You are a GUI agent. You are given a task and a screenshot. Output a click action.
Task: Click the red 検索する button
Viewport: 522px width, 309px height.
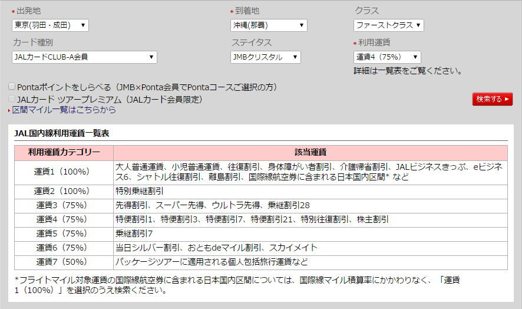(x=493, y=99)
